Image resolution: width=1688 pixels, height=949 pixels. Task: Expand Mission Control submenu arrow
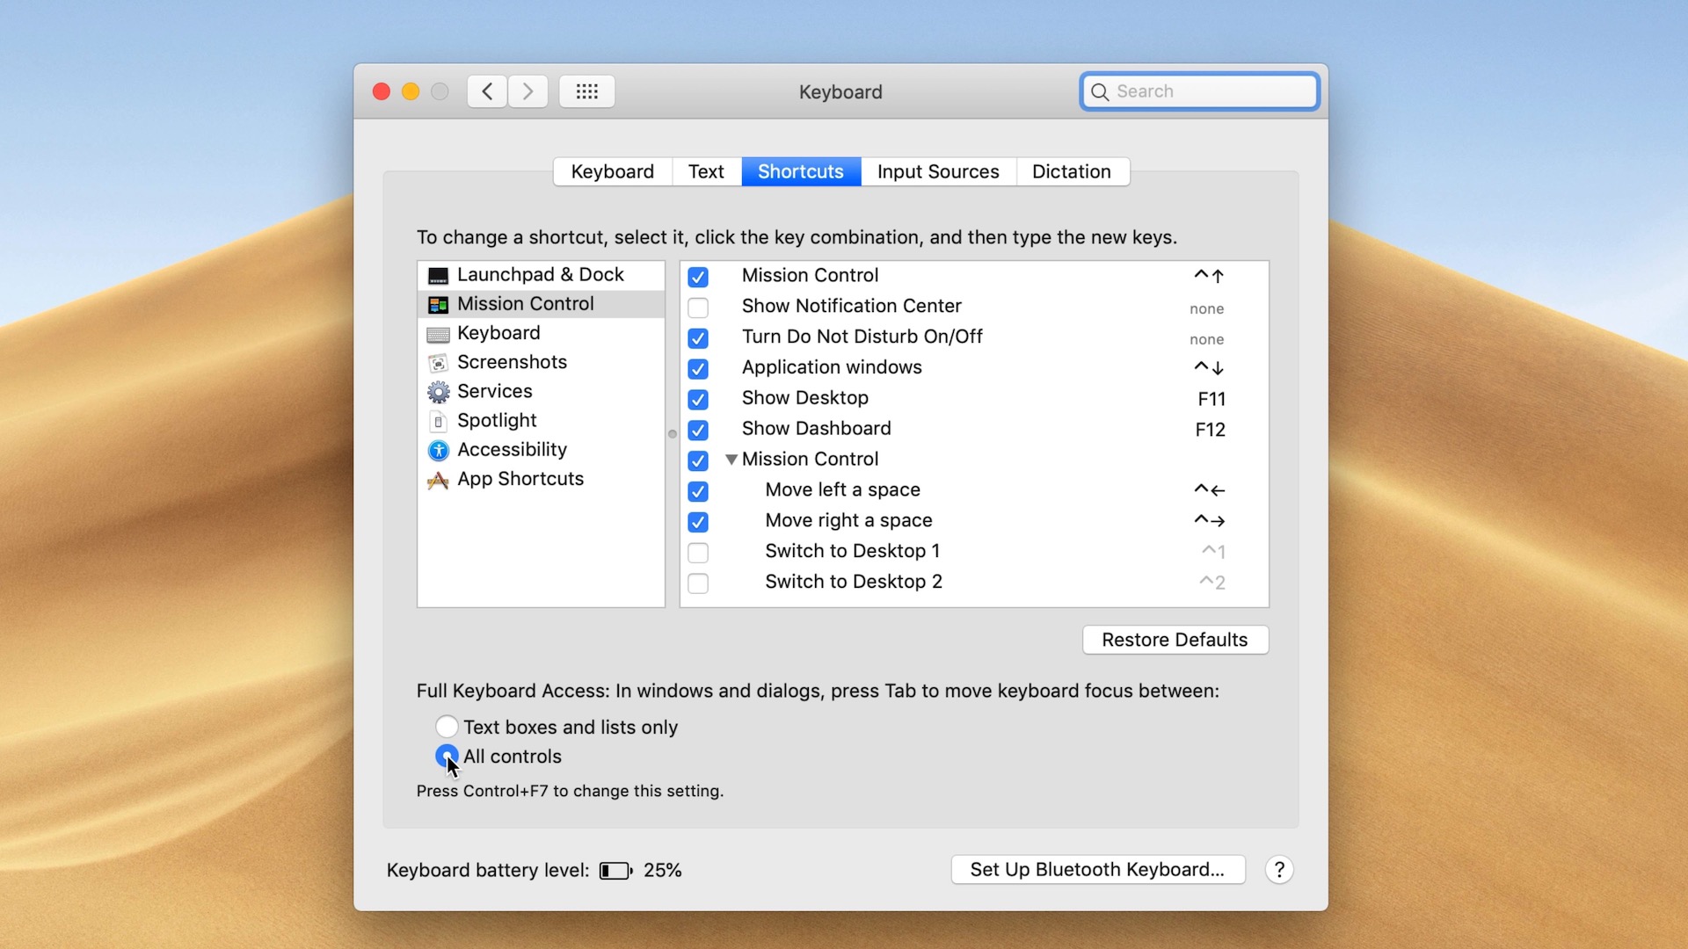pos(731,459)
